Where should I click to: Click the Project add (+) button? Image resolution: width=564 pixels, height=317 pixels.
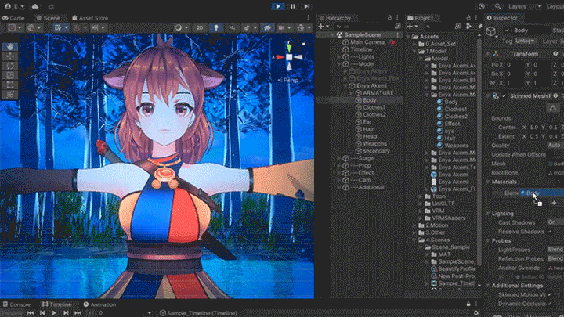click(x=412, y=27)
